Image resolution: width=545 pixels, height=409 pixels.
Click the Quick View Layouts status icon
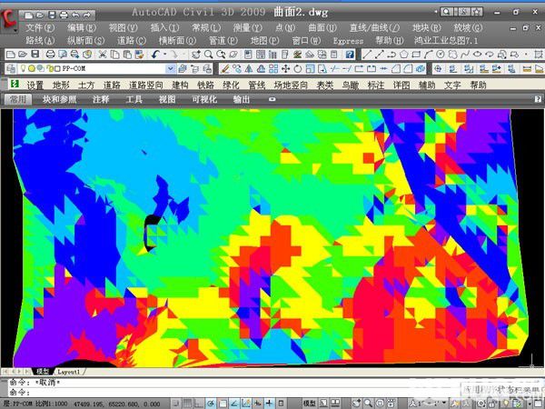pyautogui.click(x=335, y=403)
